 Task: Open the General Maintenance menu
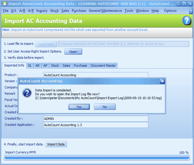pyautogui.click(x=105, y=11)
